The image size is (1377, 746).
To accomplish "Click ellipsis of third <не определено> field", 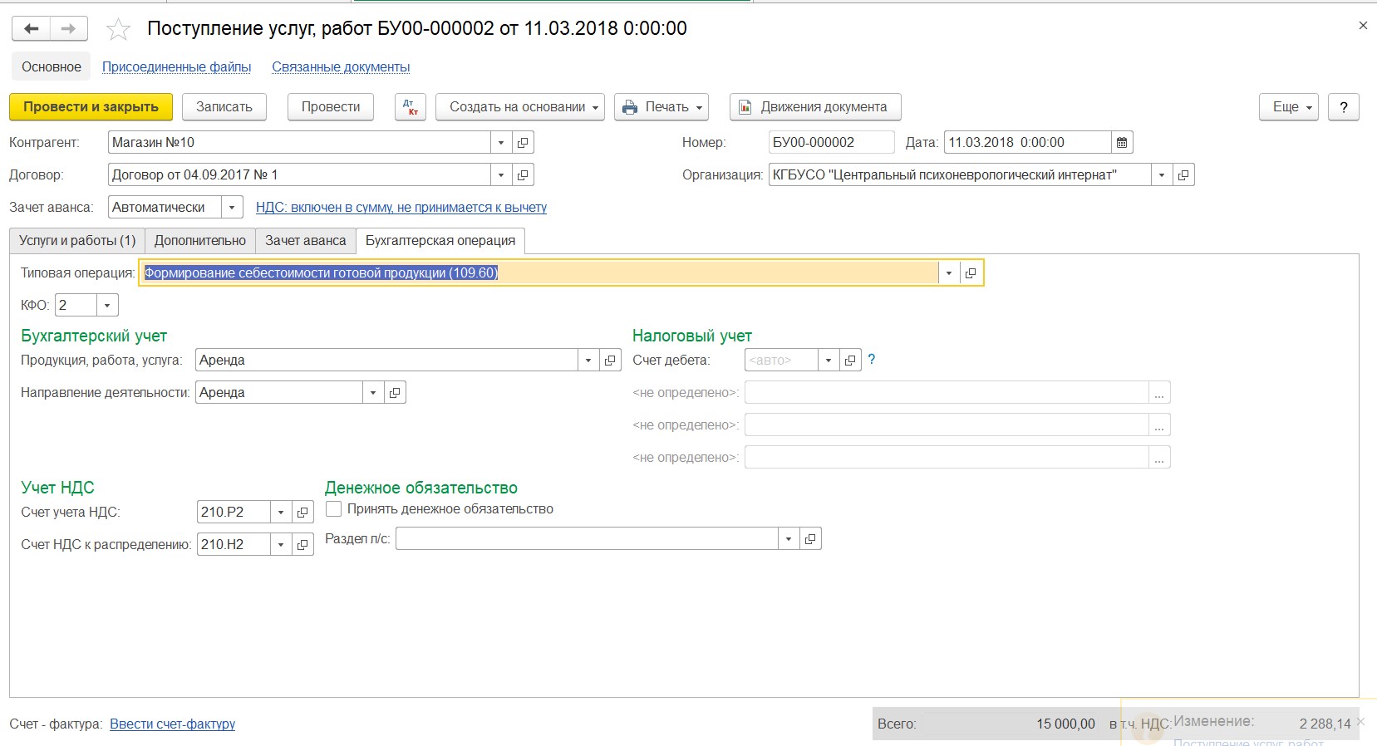I will click(x=1159, y=458).
